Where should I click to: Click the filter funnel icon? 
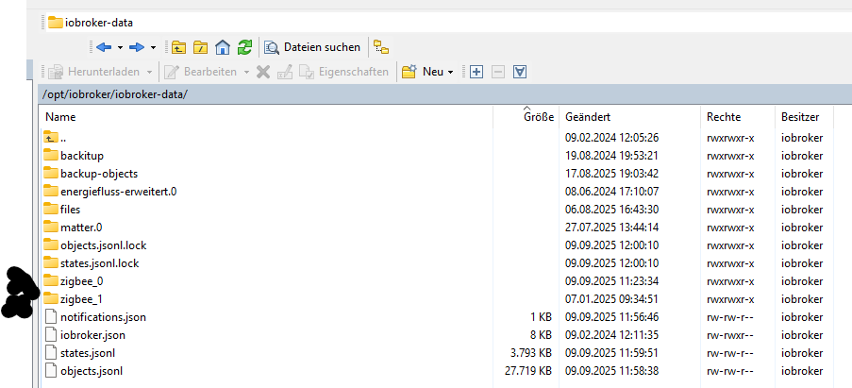coord(520,72)
